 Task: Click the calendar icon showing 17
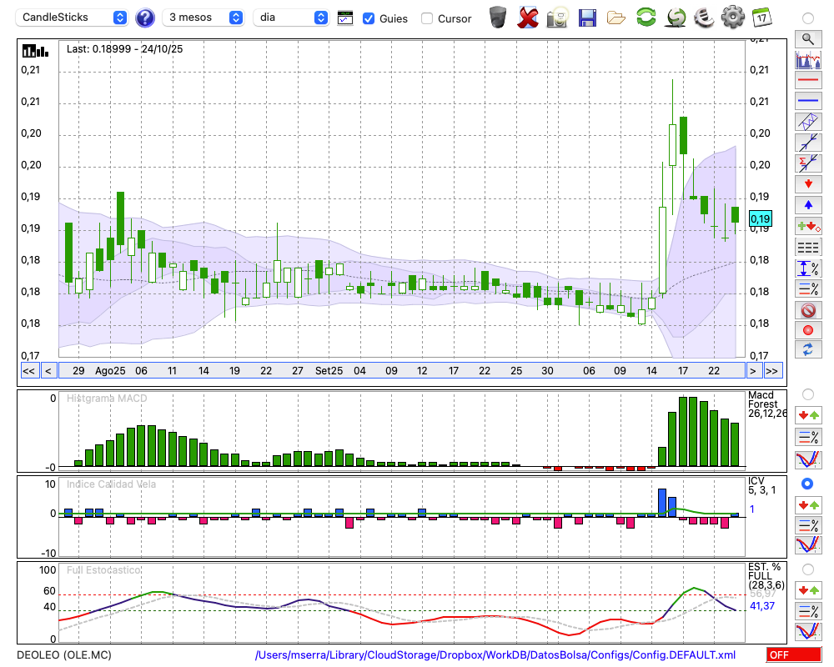(x=761, y=18)
